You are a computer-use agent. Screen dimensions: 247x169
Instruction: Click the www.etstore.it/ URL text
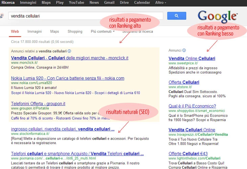pos(180,87)
